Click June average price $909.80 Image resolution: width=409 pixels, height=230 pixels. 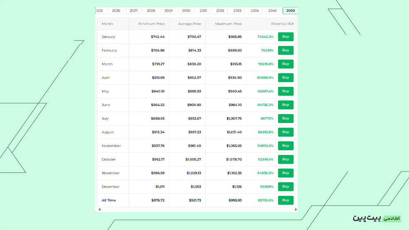pyautogui.click(x=194, y=105)
